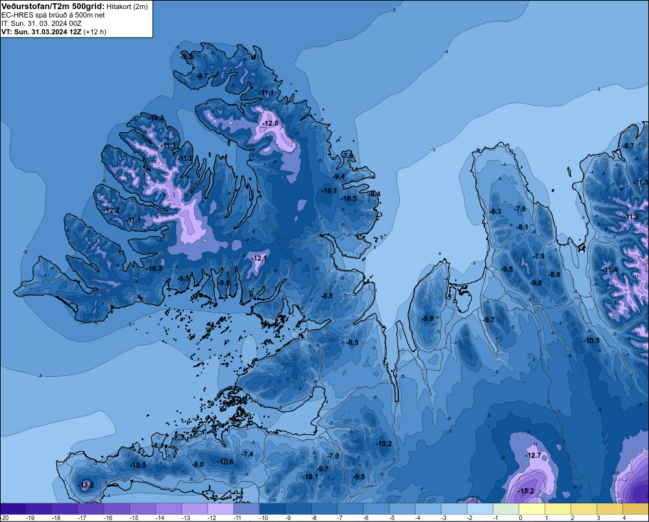Click the '-8.4' temperature label
The image size is (649, 522).
pyautogui.click(x=374, y=194)
